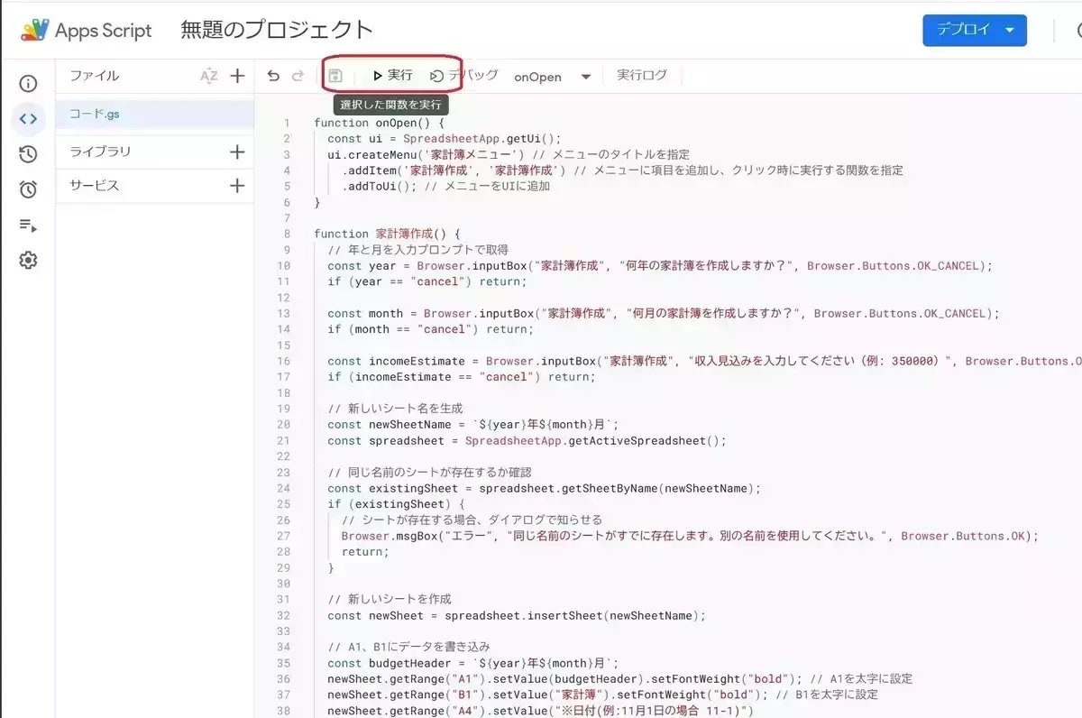The height and width of the screenshot is (718, 1082).
Task: Click the code 'function 家計簿作成() {'
Action: (x=387, y=234)
